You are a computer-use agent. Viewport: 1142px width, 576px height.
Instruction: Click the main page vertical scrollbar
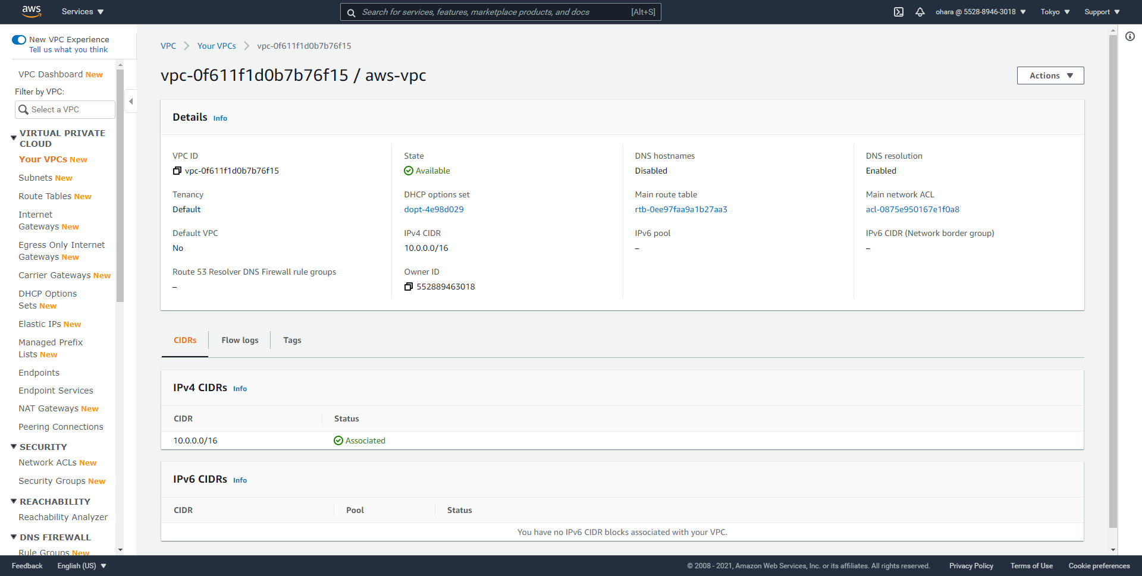coord(1113,281)
